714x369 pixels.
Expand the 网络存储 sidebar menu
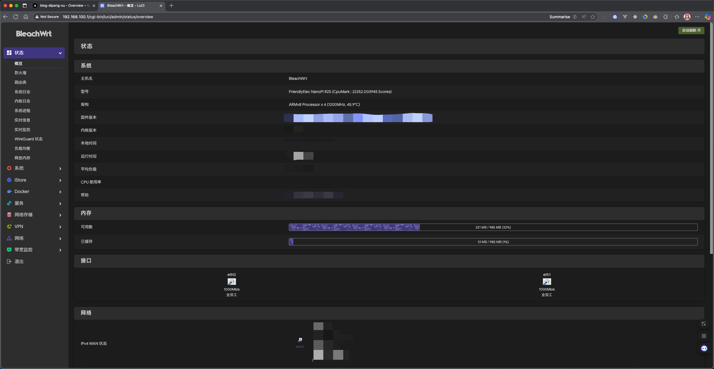pos(34,215)
